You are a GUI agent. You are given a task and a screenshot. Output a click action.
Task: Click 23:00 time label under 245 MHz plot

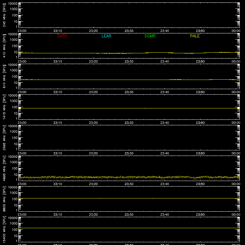coord(22,31)
